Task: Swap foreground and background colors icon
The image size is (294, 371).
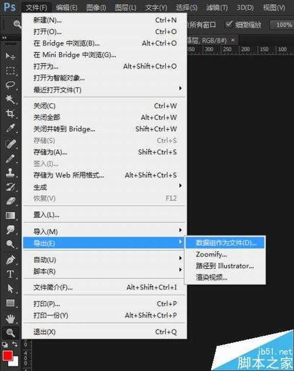Action: tap(15, 344)
